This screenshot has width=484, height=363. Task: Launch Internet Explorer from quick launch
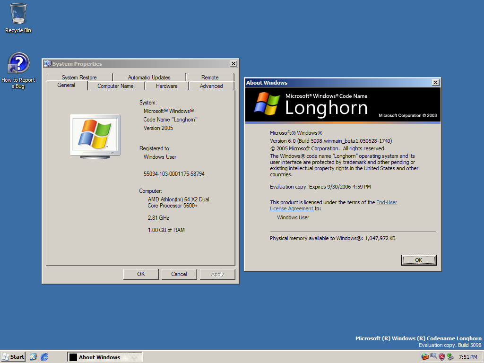[44, 357]
